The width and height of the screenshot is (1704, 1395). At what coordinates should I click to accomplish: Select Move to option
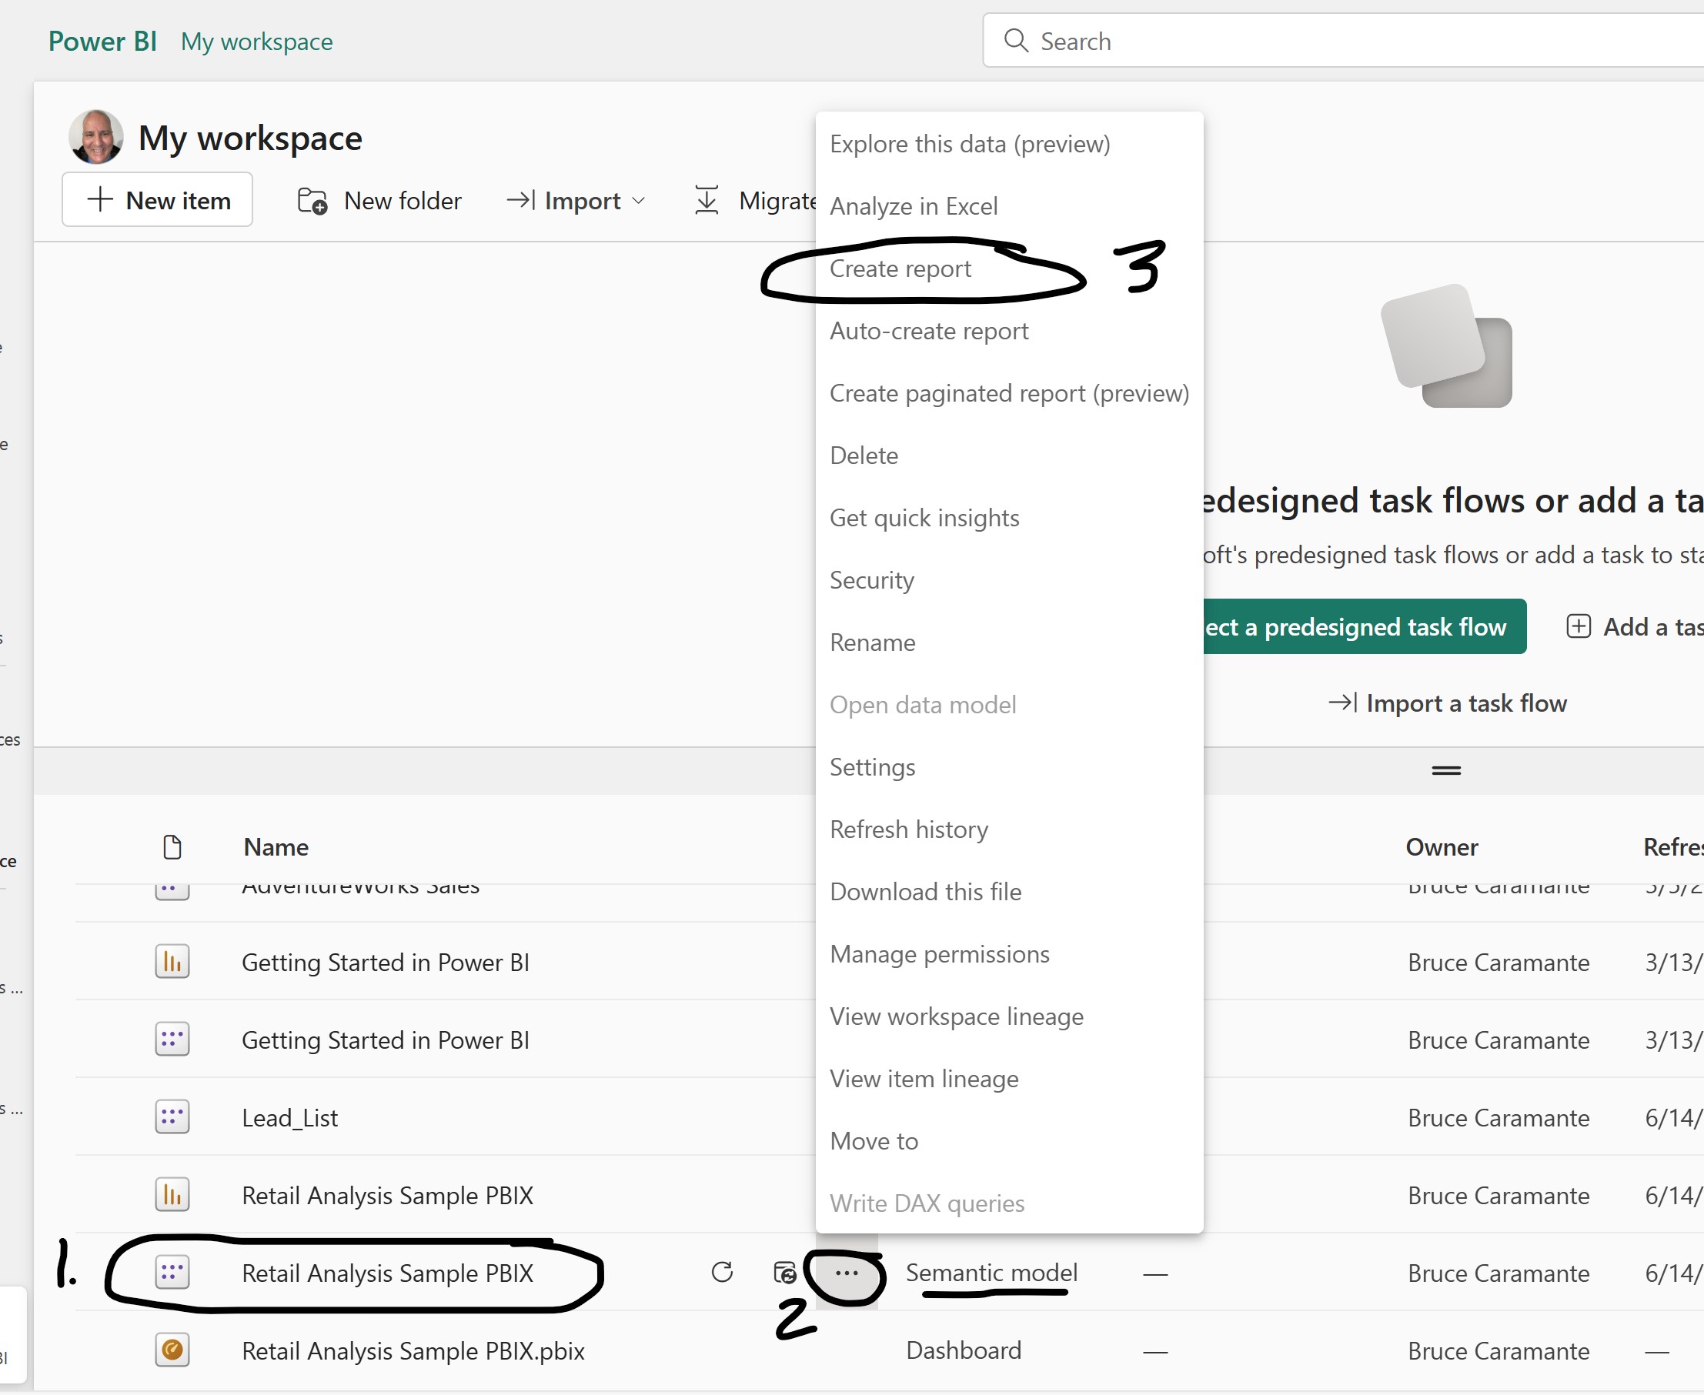[874, 1141]
